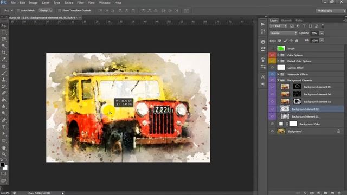Click the Fill value field
347x195 pixels.
pos(314,41)
